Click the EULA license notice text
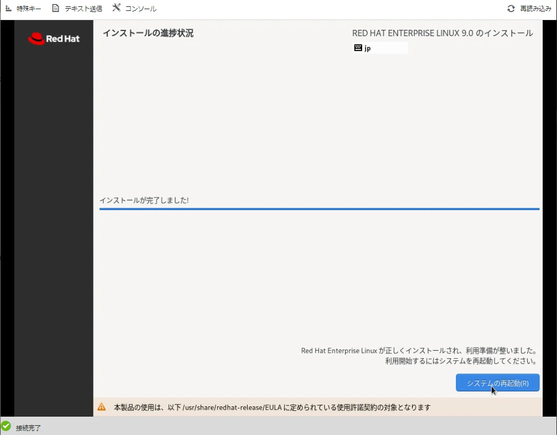 [272, 407]
